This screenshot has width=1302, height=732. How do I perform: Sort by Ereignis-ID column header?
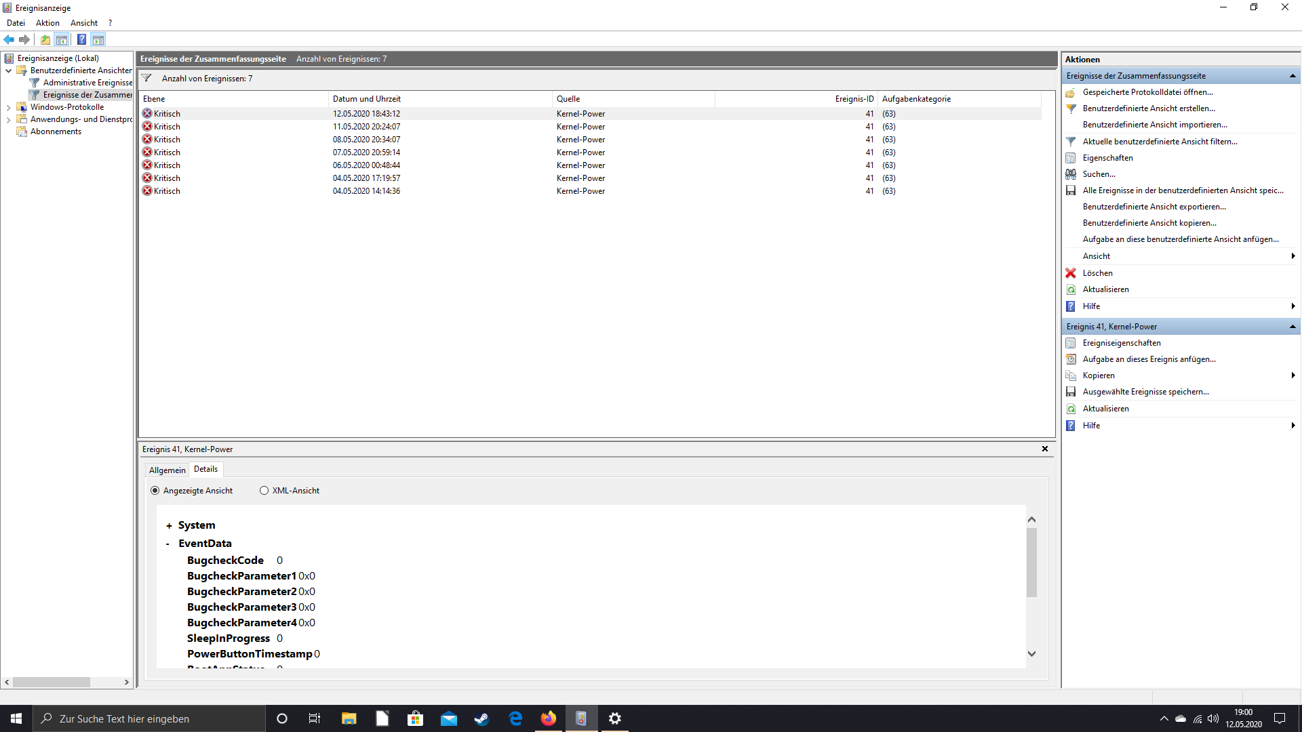pyautogui.click(x=797, y=99)
